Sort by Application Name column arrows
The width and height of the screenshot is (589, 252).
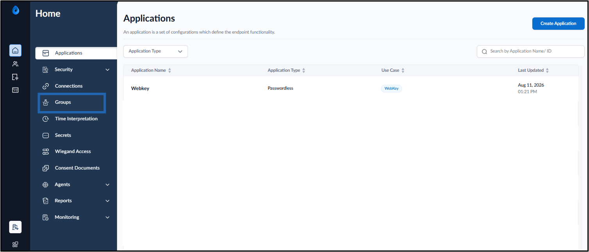coord(170,71)
